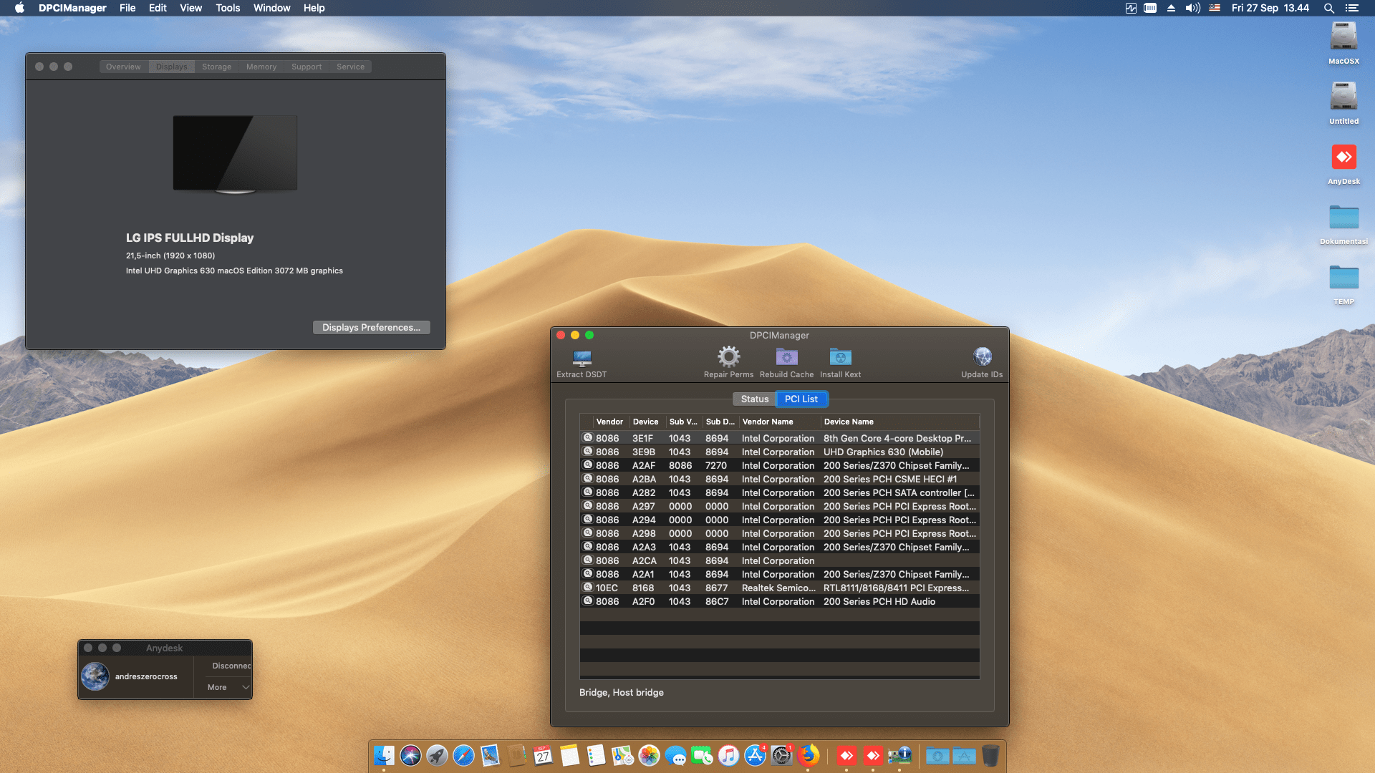Open System Preferences from the dock

pos(781,755)
